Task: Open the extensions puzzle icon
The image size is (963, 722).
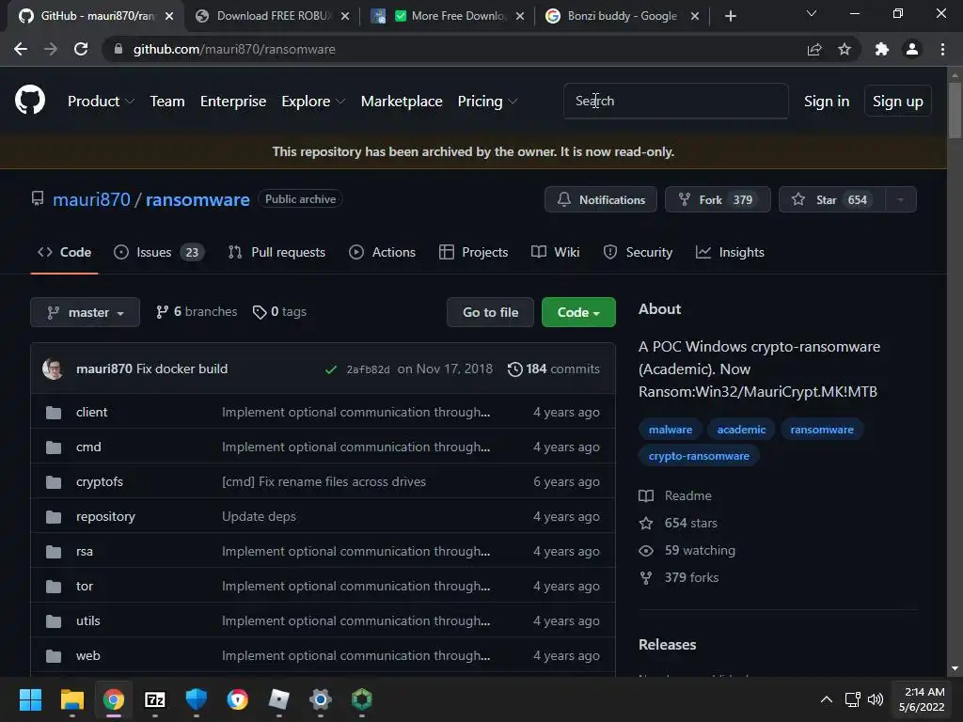Action: [882, 49]
